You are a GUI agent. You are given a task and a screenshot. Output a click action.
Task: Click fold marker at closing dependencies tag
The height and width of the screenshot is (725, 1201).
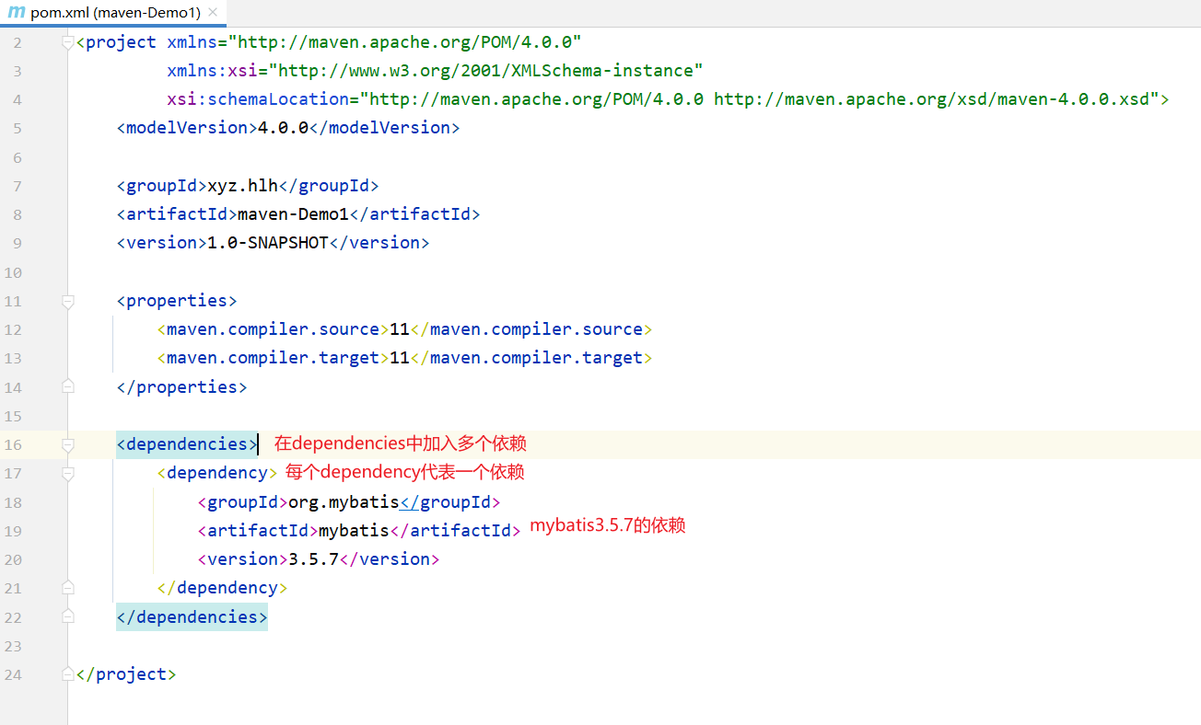(67, 616)
